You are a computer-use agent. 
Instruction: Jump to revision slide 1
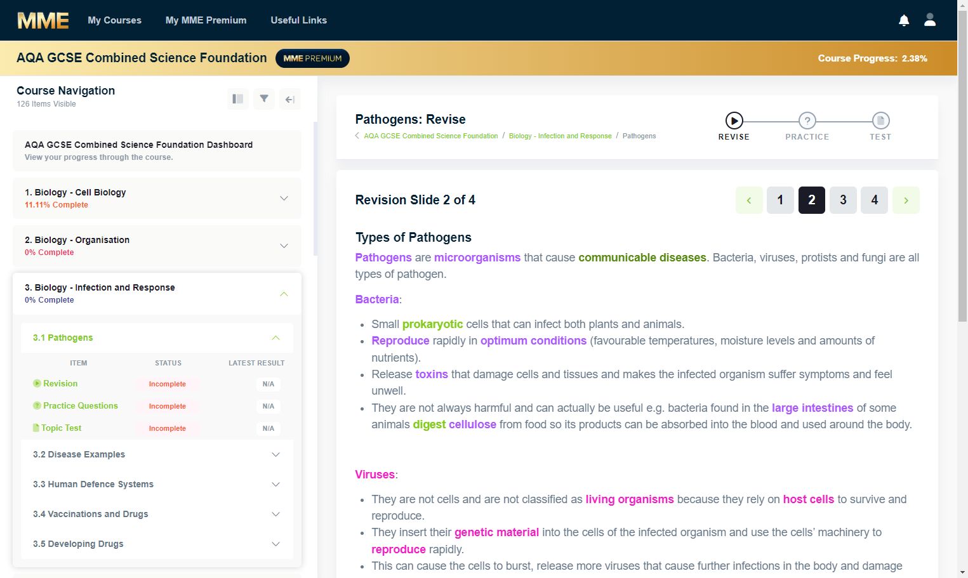point(780,200)
